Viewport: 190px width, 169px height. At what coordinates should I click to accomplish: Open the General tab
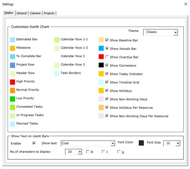tap(22, 13)
